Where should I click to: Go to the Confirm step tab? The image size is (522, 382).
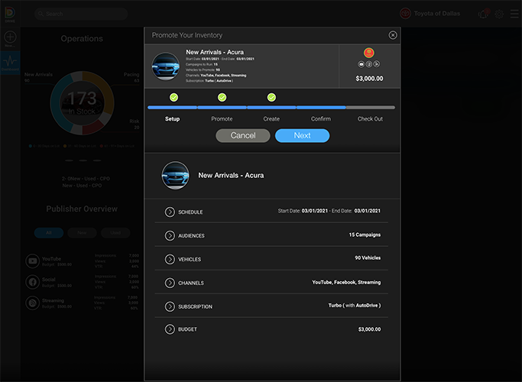pos(321,119)
